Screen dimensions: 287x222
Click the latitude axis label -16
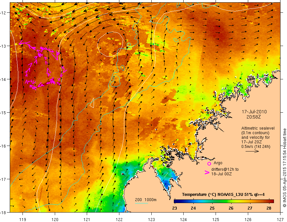coord(3,146)
